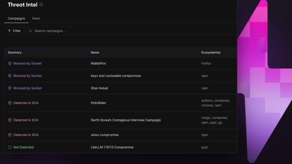Image resolution: width=292 pixels, height=164 pixels.
Task: Click the shield icon in the RabbitFox row
Action: pos(10,63)
